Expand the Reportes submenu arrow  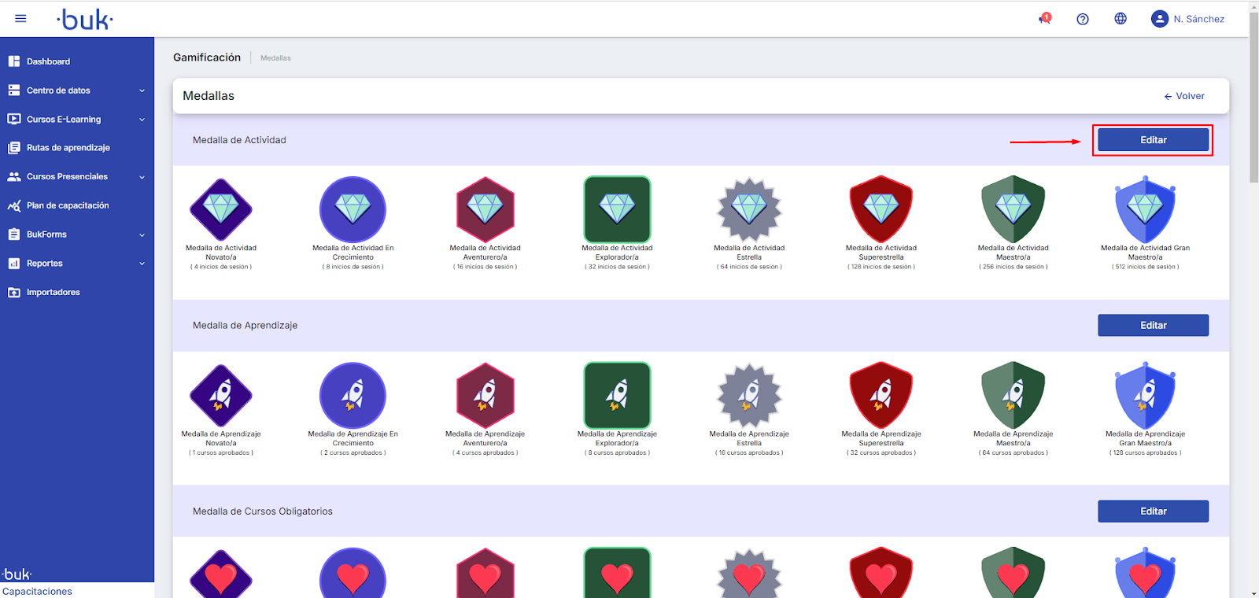[142, 264]
